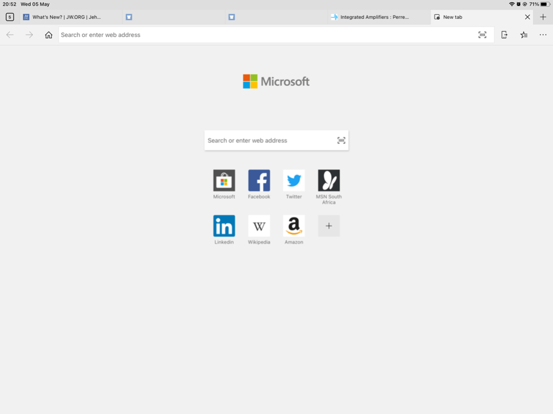Open the MSN South Africa shortcut tile
Screen dimensions: 553x414
tap(329, 181)
